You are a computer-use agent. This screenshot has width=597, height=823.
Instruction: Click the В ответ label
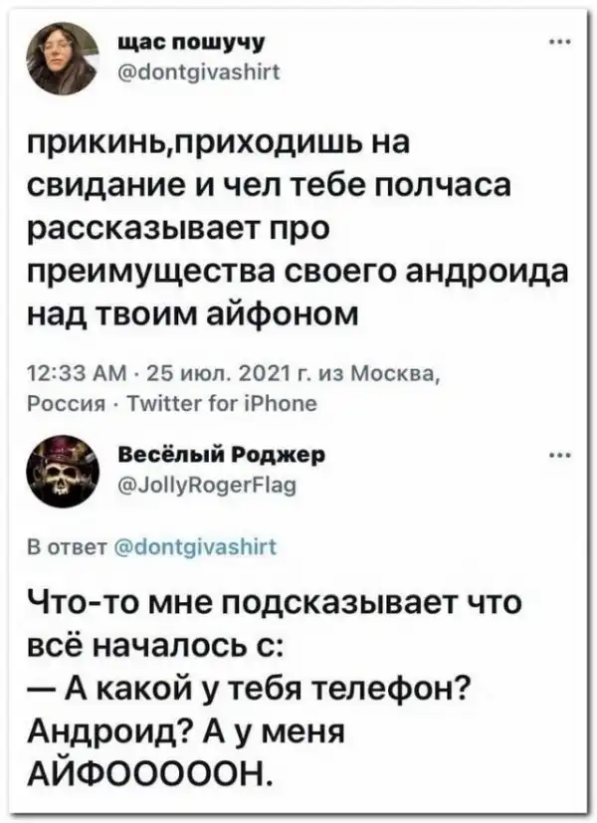tap(66, 547)
